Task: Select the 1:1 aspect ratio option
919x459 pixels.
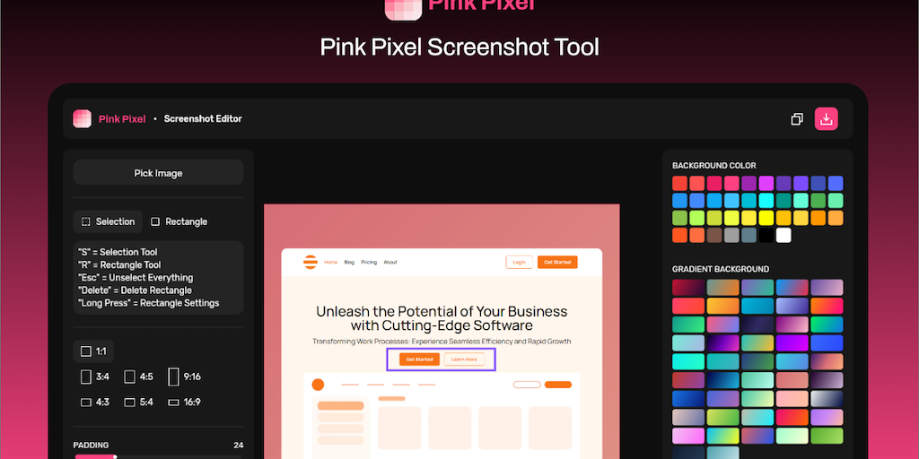Action: click(x=93, y=351)
